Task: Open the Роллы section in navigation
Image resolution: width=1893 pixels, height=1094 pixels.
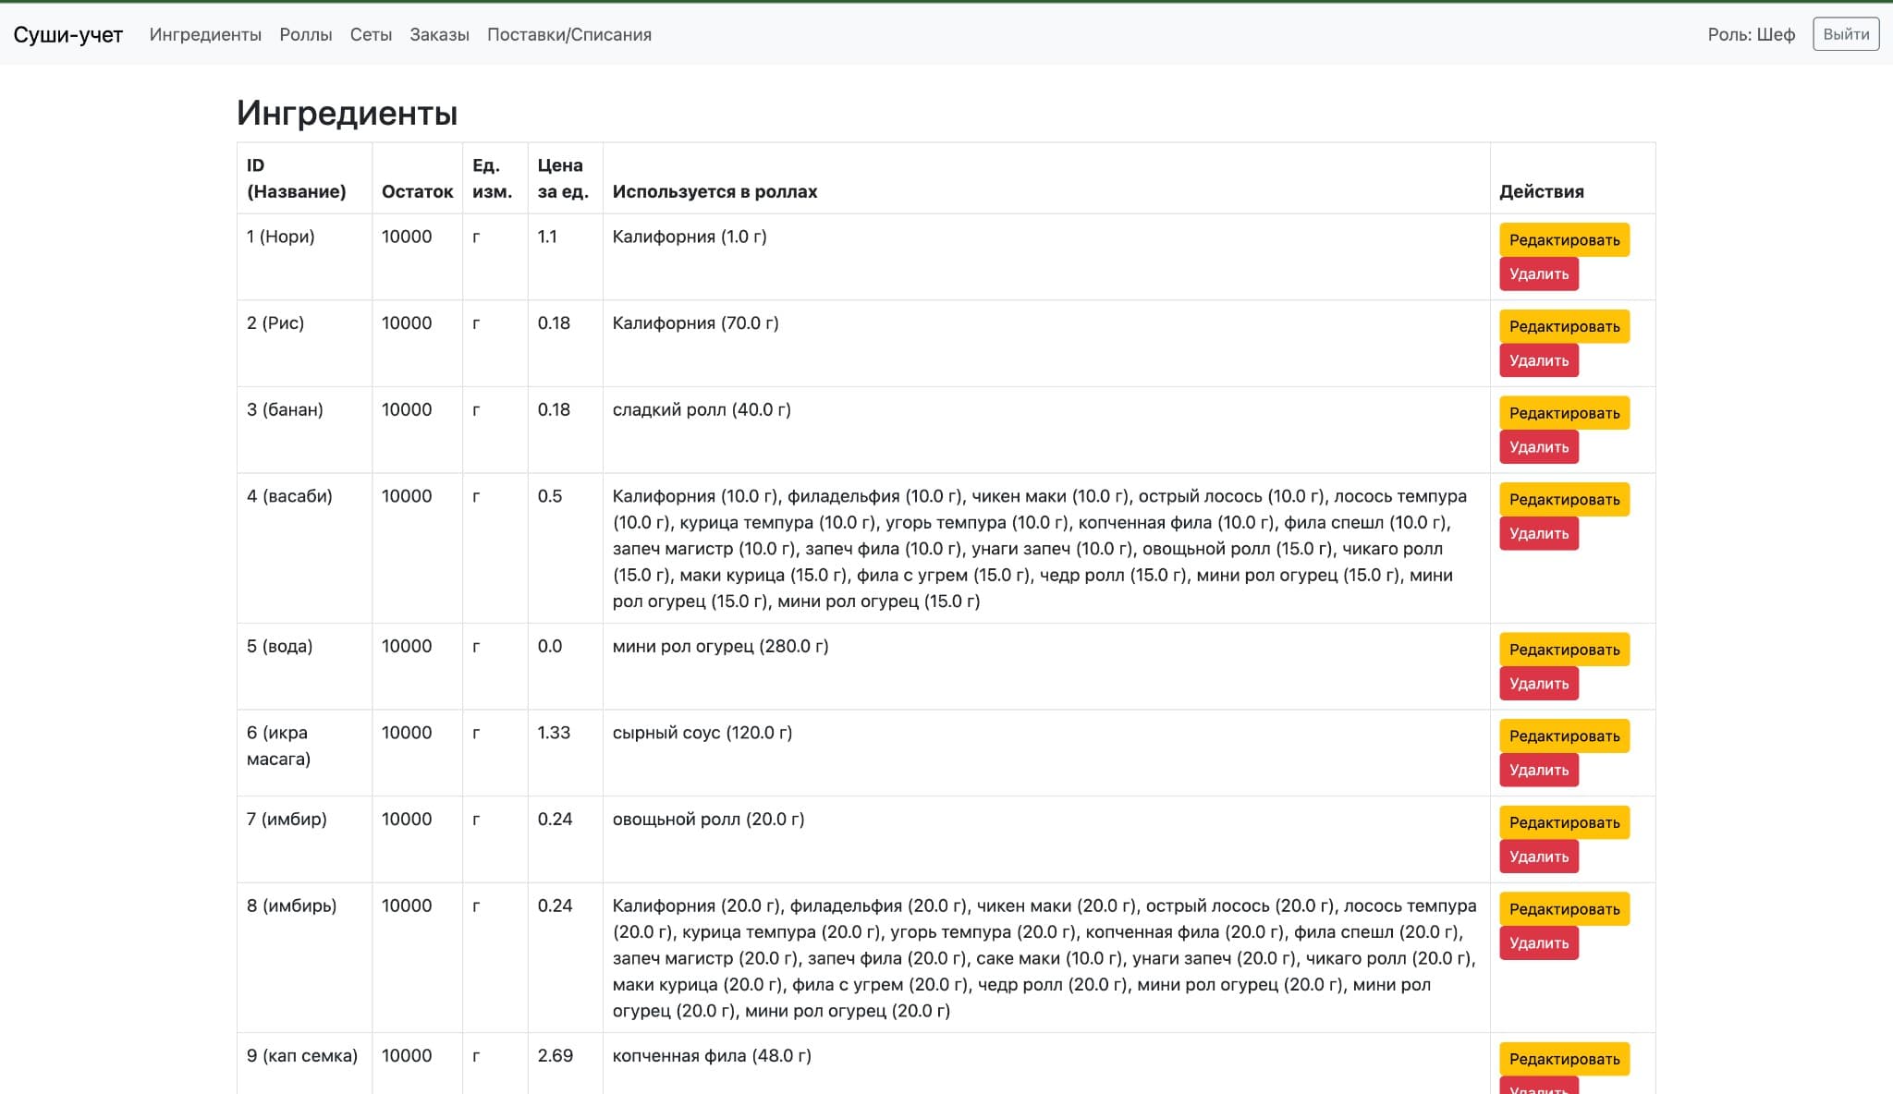Action: tap(305, 34)
